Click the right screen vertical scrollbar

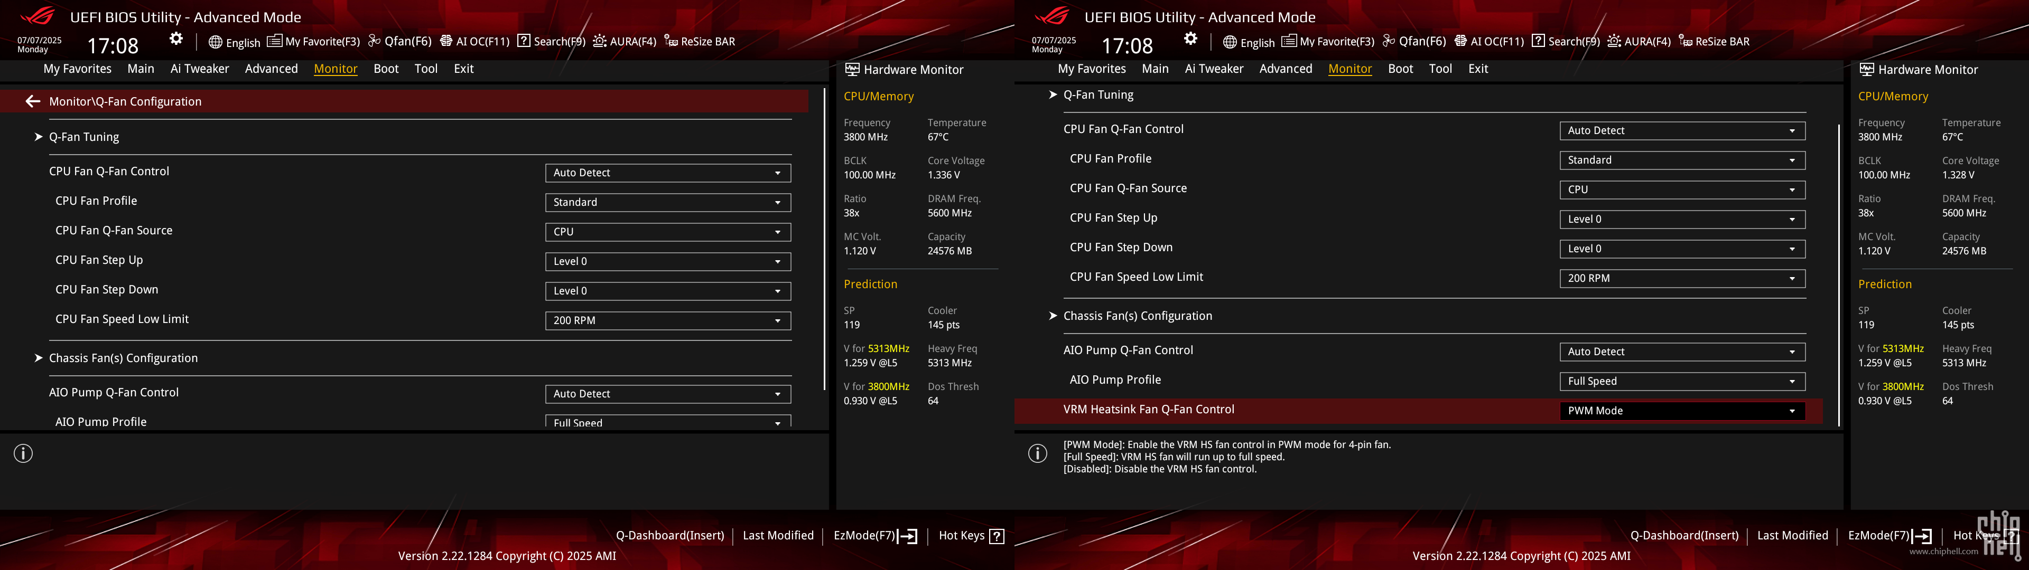tap(1839, 275)
